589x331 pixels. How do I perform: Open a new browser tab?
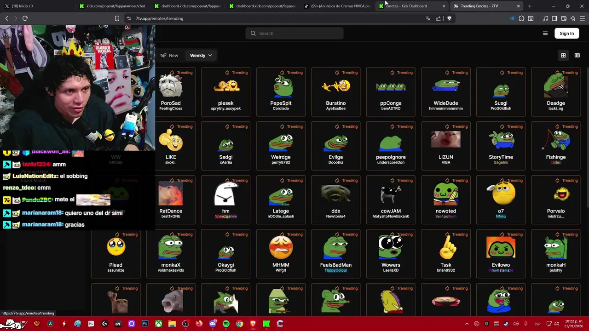(x=530, y=6)
